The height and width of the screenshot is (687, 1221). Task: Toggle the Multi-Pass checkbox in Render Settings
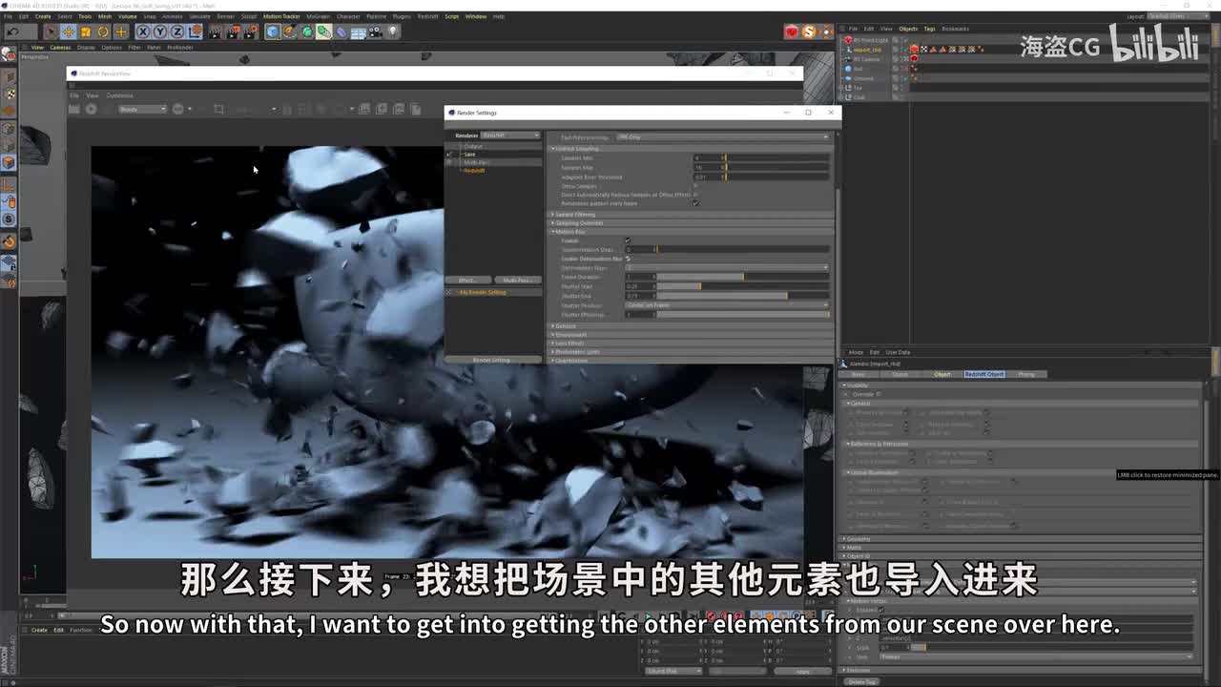[448, 162]
